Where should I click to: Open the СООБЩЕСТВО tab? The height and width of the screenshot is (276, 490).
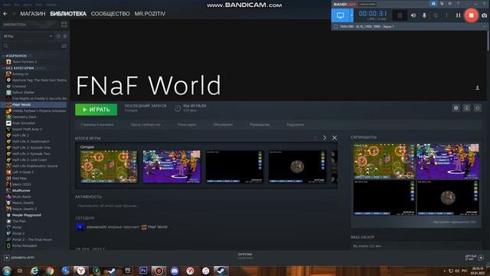coord(110,14)
